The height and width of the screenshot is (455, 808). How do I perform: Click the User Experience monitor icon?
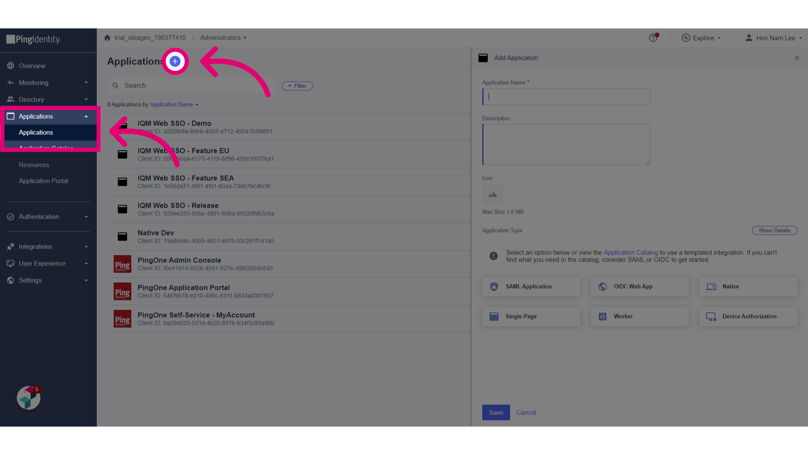point(11,263)
